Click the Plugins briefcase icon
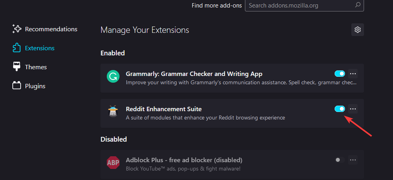 coord(17,85)
